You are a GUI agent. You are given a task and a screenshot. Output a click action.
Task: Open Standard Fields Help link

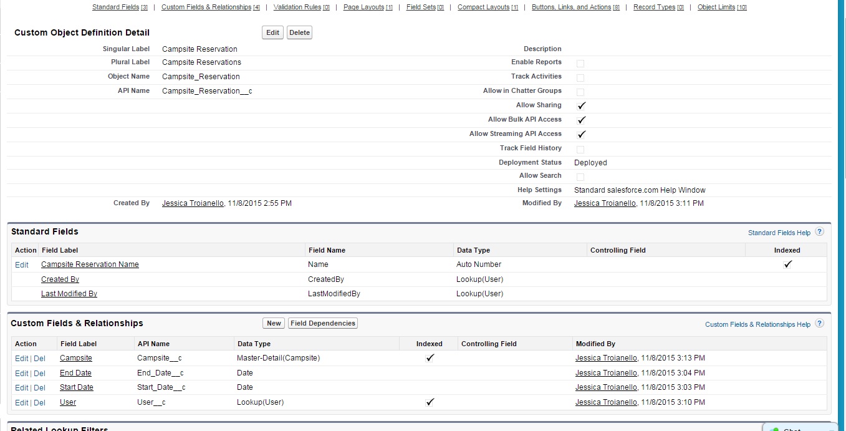point(779,233)
